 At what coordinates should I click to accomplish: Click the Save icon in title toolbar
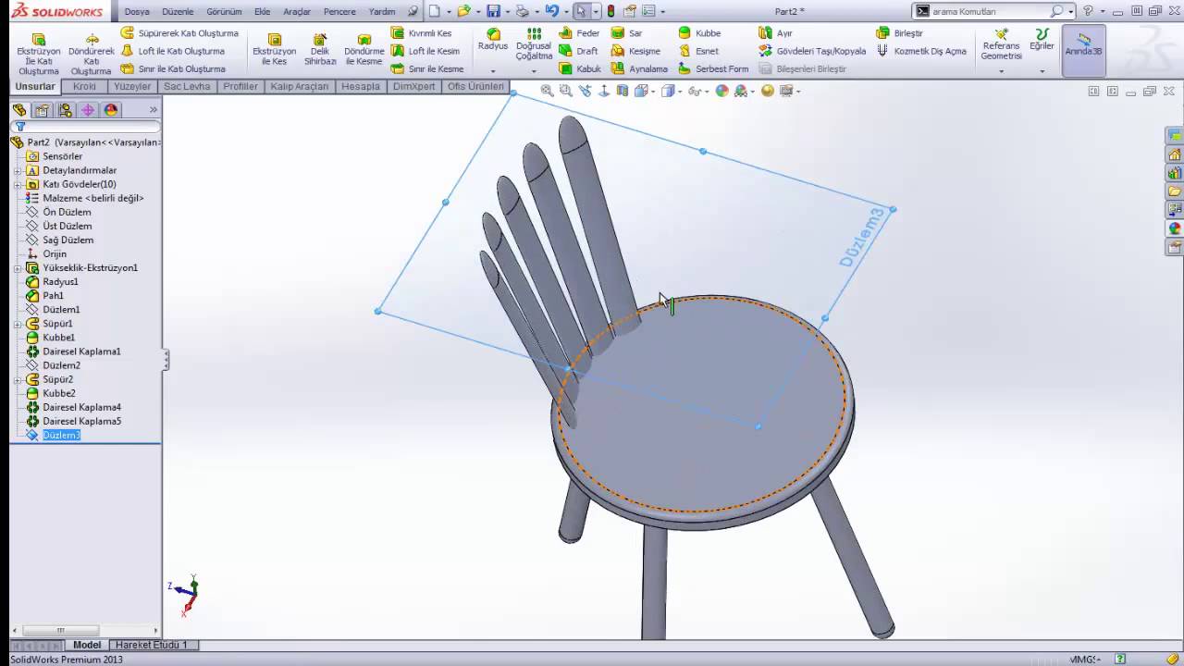coord(493,11)
